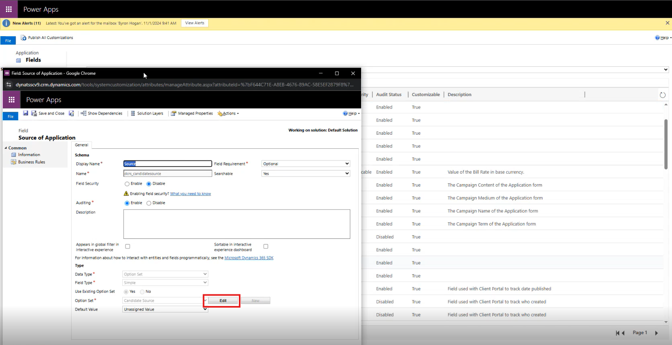Open Solution Layers
This screenshot has width=672, height=345.
[147, 113]
